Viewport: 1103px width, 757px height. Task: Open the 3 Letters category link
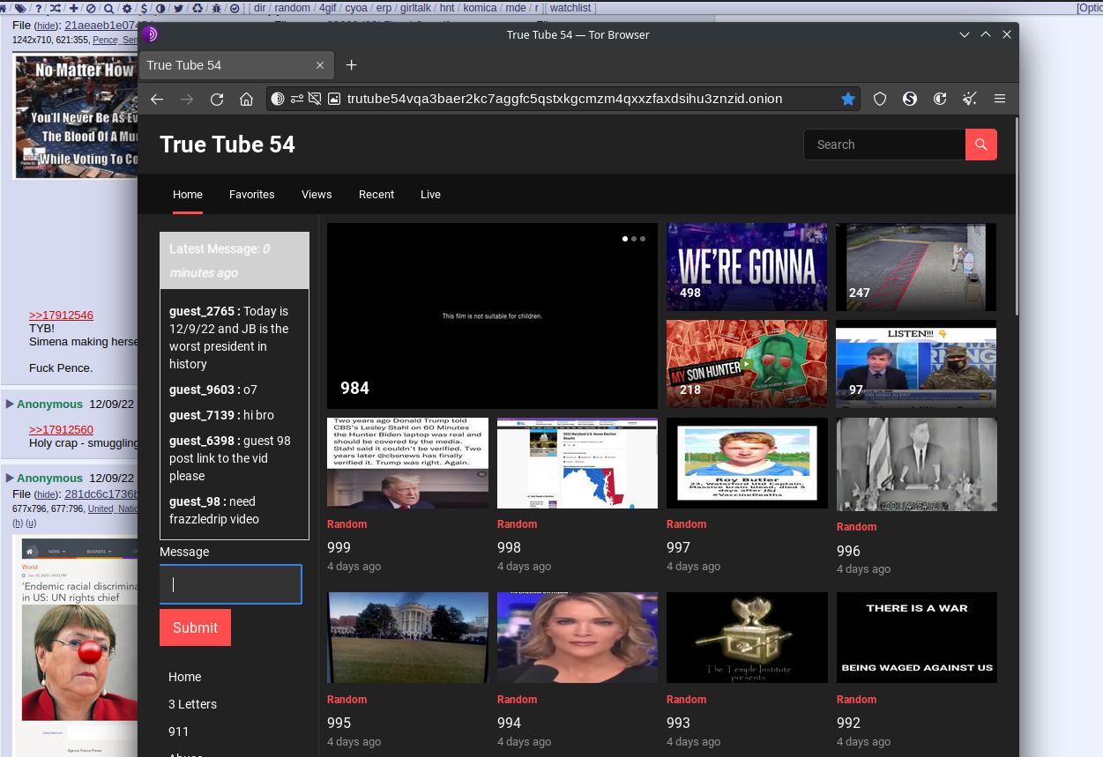coord(192,704)
